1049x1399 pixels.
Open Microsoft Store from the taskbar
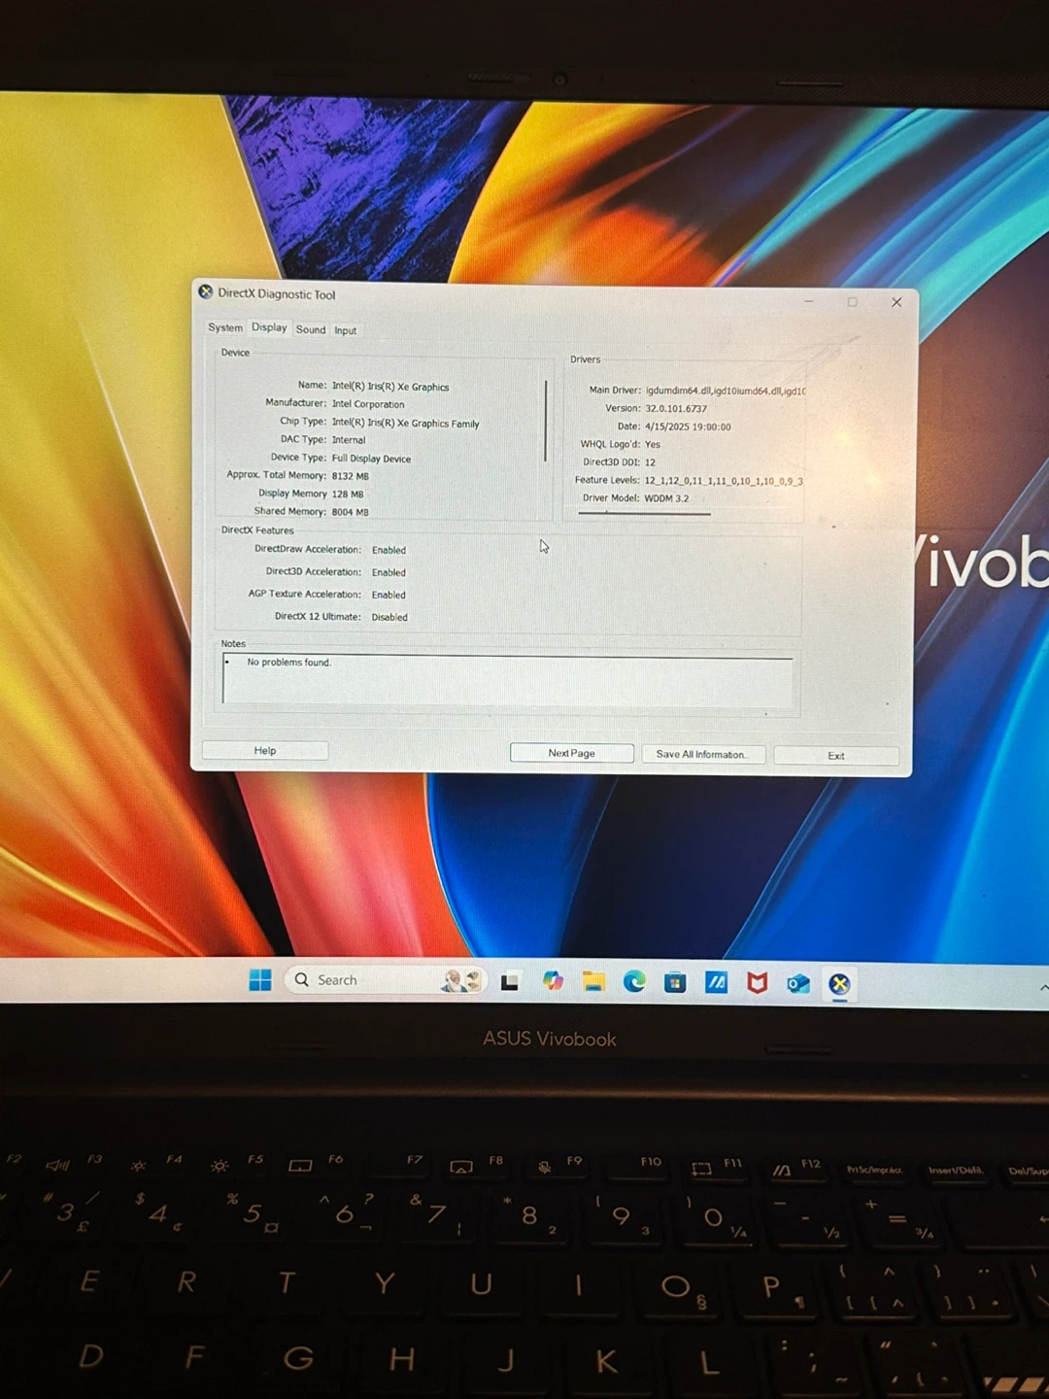[675, 983]
